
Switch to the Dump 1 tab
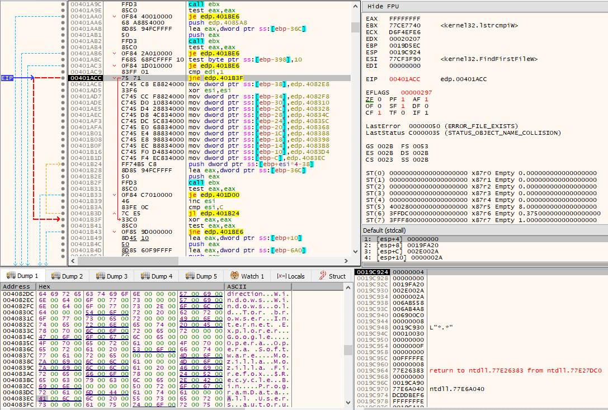tap(22, 276)
